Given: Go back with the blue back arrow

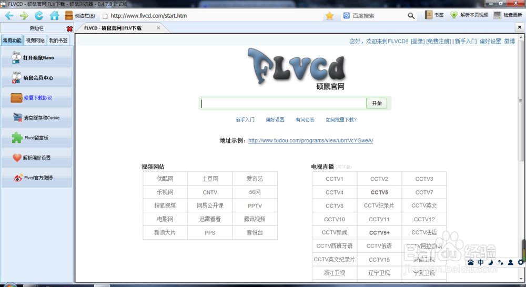Looking at the screenshot, I should 9,15.
